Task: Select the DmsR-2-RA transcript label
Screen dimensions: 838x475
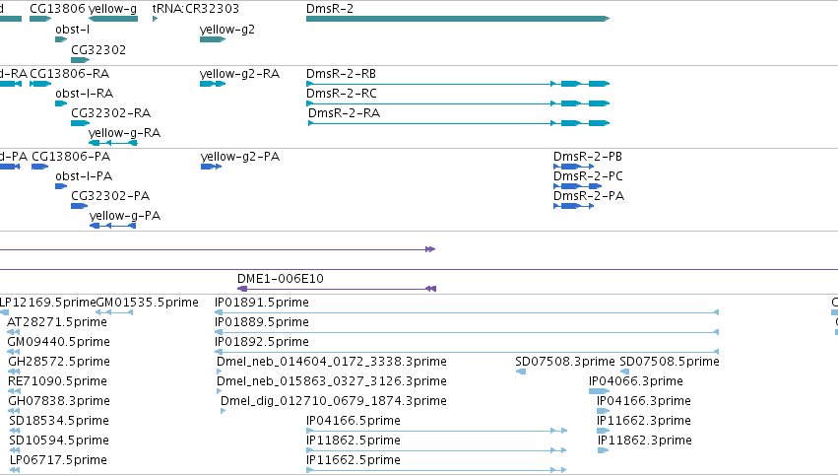Action: (345, 113)
